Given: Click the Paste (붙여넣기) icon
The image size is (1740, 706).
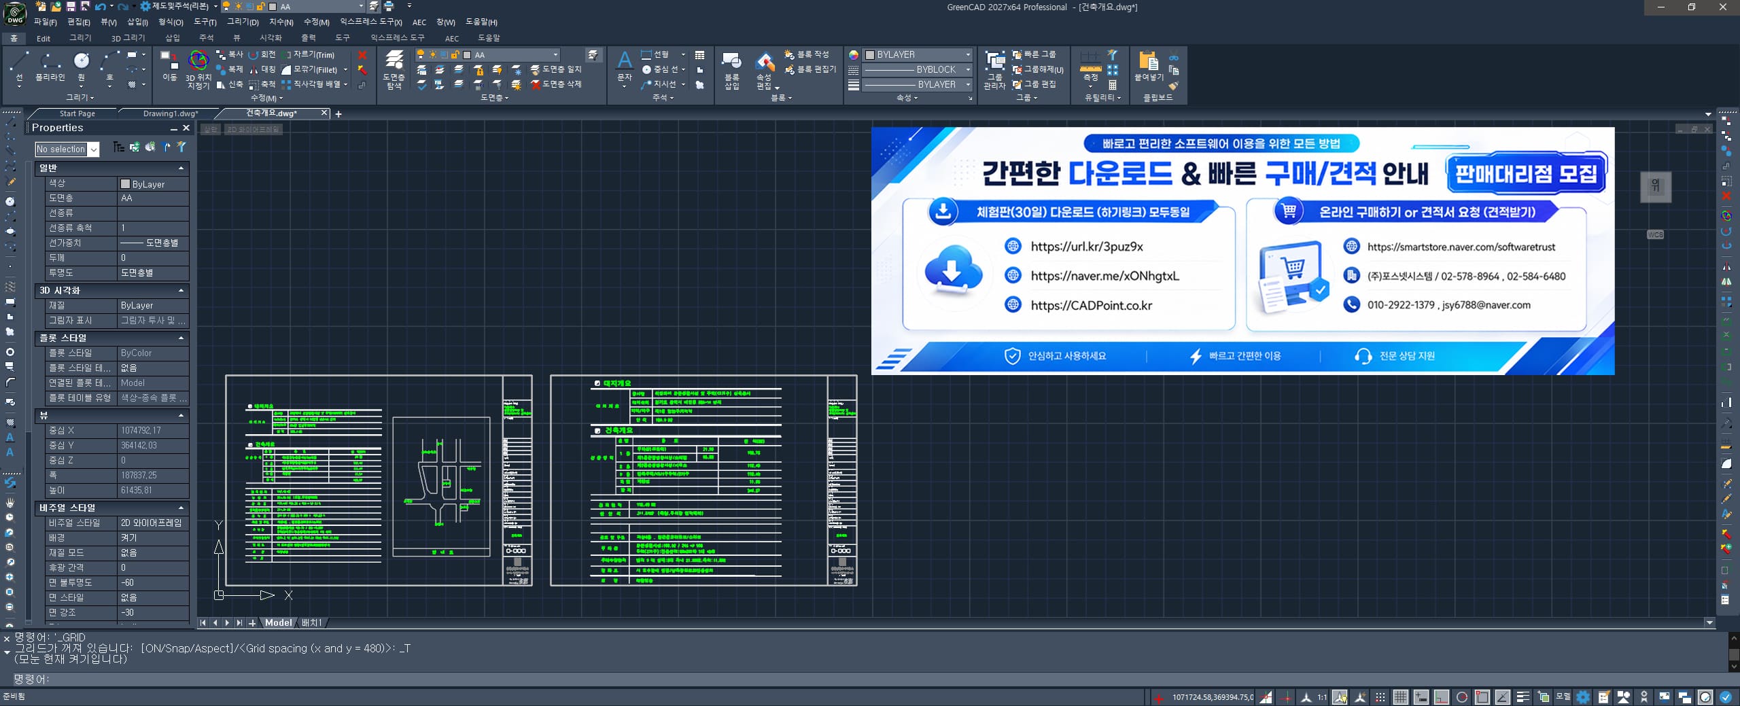Looking at the screenshot, I should (x=1149, y=67).
